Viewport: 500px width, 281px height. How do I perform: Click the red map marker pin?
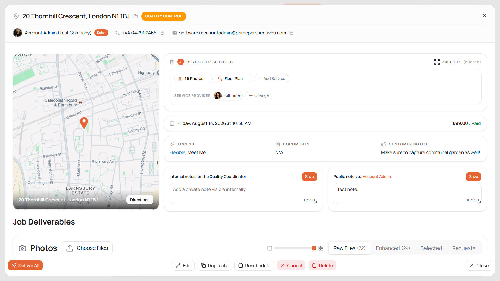pyautogui.click(x=84, y=123)
